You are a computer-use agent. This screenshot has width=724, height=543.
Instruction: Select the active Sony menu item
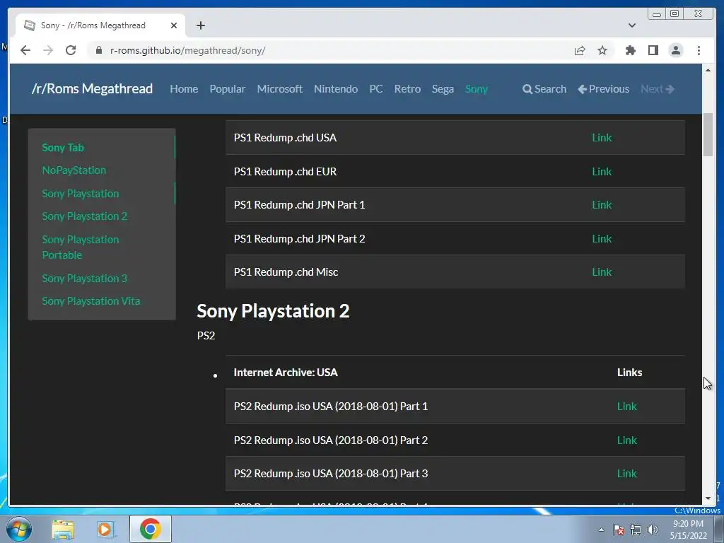[476, 88]
